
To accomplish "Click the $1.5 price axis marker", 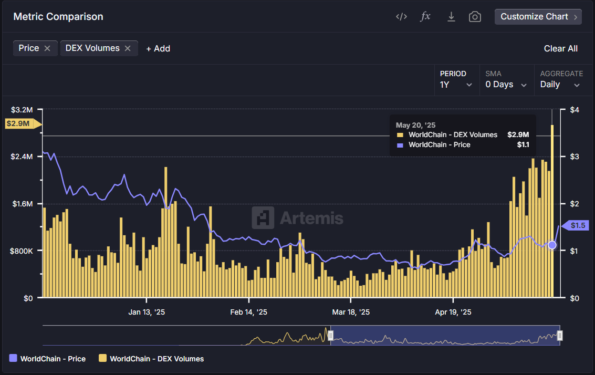I will coord(575,225).
